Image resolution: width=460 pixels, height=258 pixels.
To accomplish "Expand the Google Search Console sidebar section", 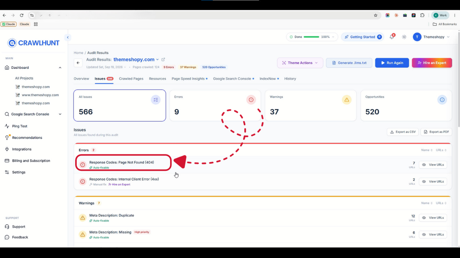I will pos(60,114).
